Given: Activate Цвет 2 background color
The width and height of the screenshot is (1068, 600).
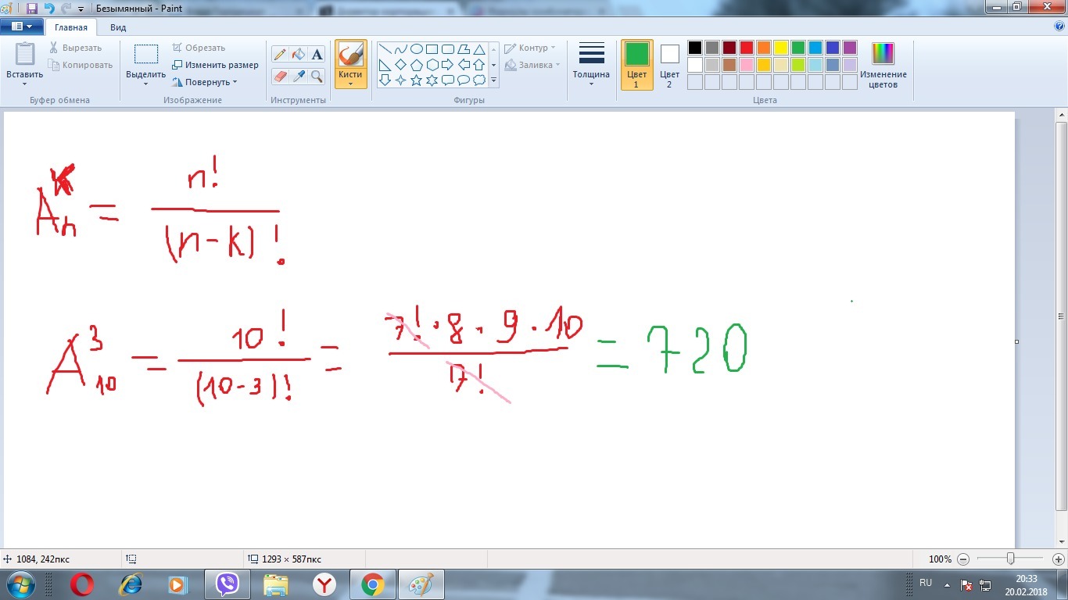Looking at the screenshot, I should tap(669, 65).
